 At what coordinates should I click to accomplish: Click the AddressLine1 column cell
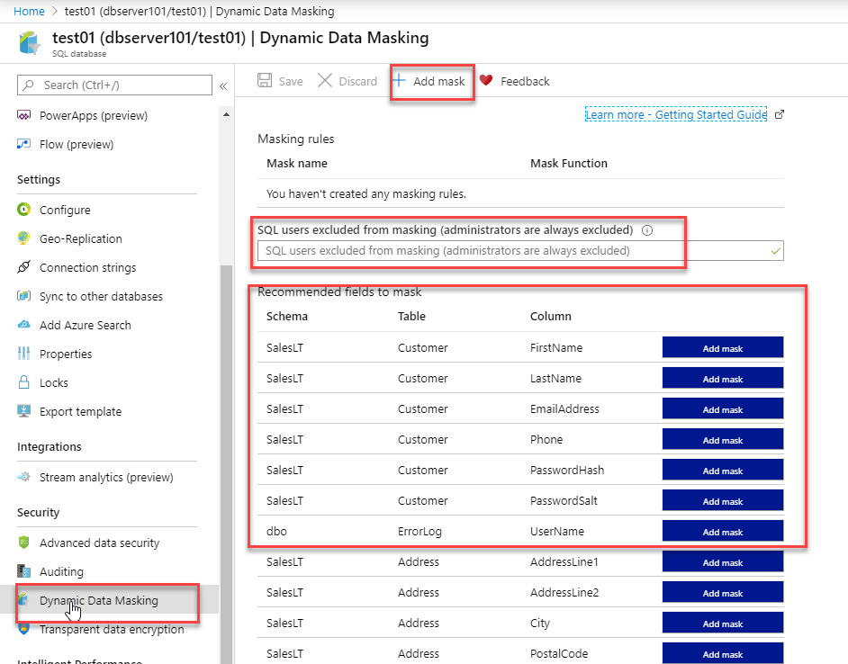(x=564, y=561)
